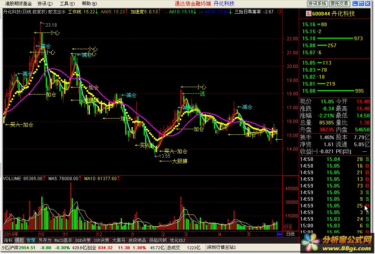Viewport: 375px width, 254px height.
Task: Select the MACD基本 indicator tab
Action: coord(63,240)
